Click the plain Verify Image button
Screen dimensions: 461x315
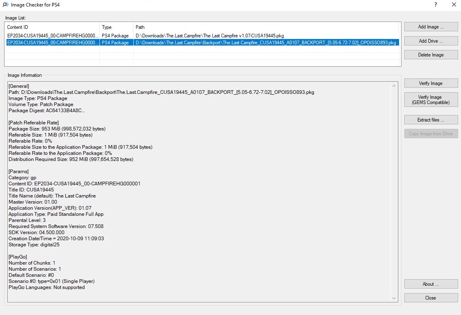click(431, 83)
